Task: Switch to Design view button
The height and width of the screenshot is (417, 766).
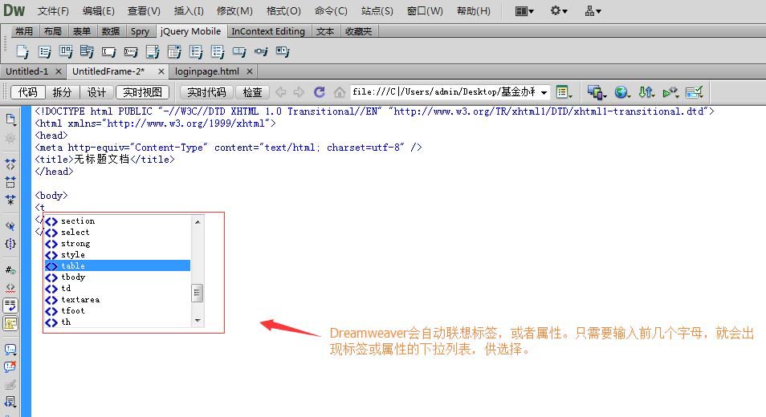Action: point(96,92)
